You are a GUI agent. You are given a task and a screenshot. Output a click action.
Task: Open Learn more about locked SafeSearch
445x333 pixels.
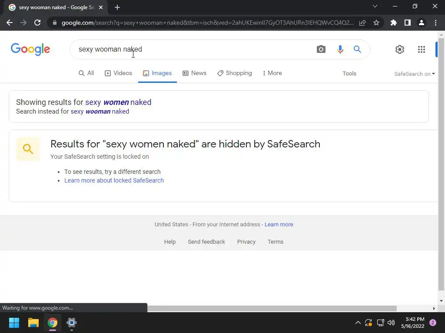click(x=114, y=180)
